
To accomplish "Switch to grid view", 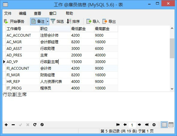I will (164, 125).
